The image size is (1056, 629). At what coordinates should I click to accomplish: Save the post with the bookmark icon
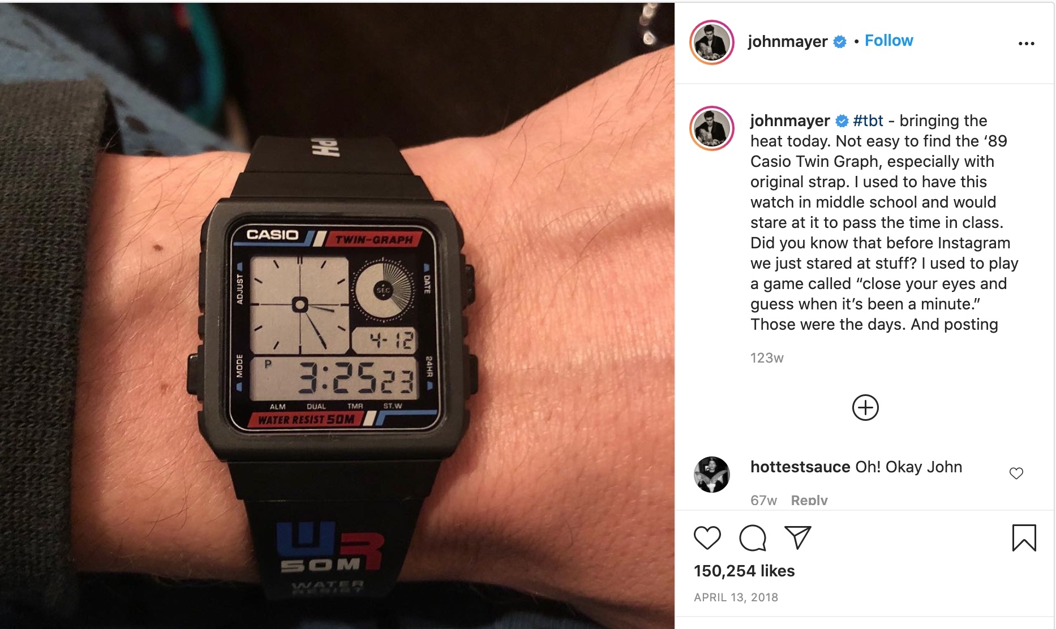click(x=1024, y=537)
